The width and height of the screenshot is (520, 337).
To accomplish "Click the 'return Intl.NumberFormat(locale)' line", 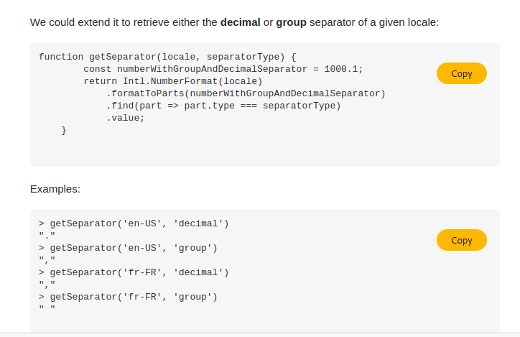I will point(173,81).
